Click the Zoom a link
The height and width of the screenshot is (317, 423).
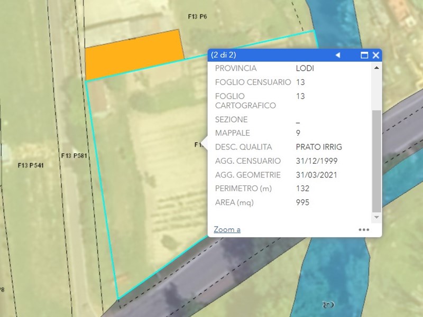click(x=227, y=229)
